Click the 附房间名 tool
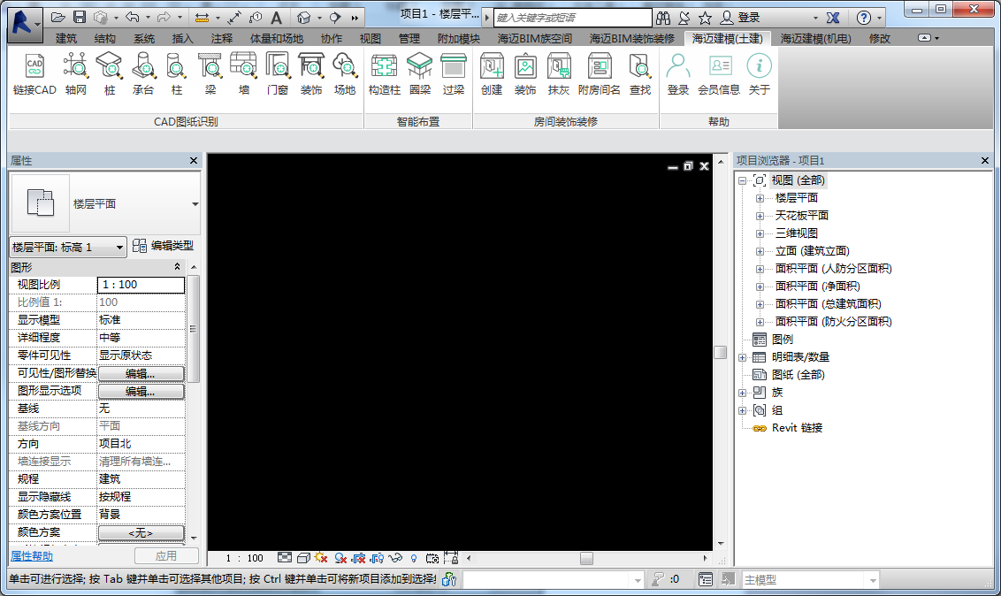The width and height of the screenshot is (1001, 596). (599, 74)
